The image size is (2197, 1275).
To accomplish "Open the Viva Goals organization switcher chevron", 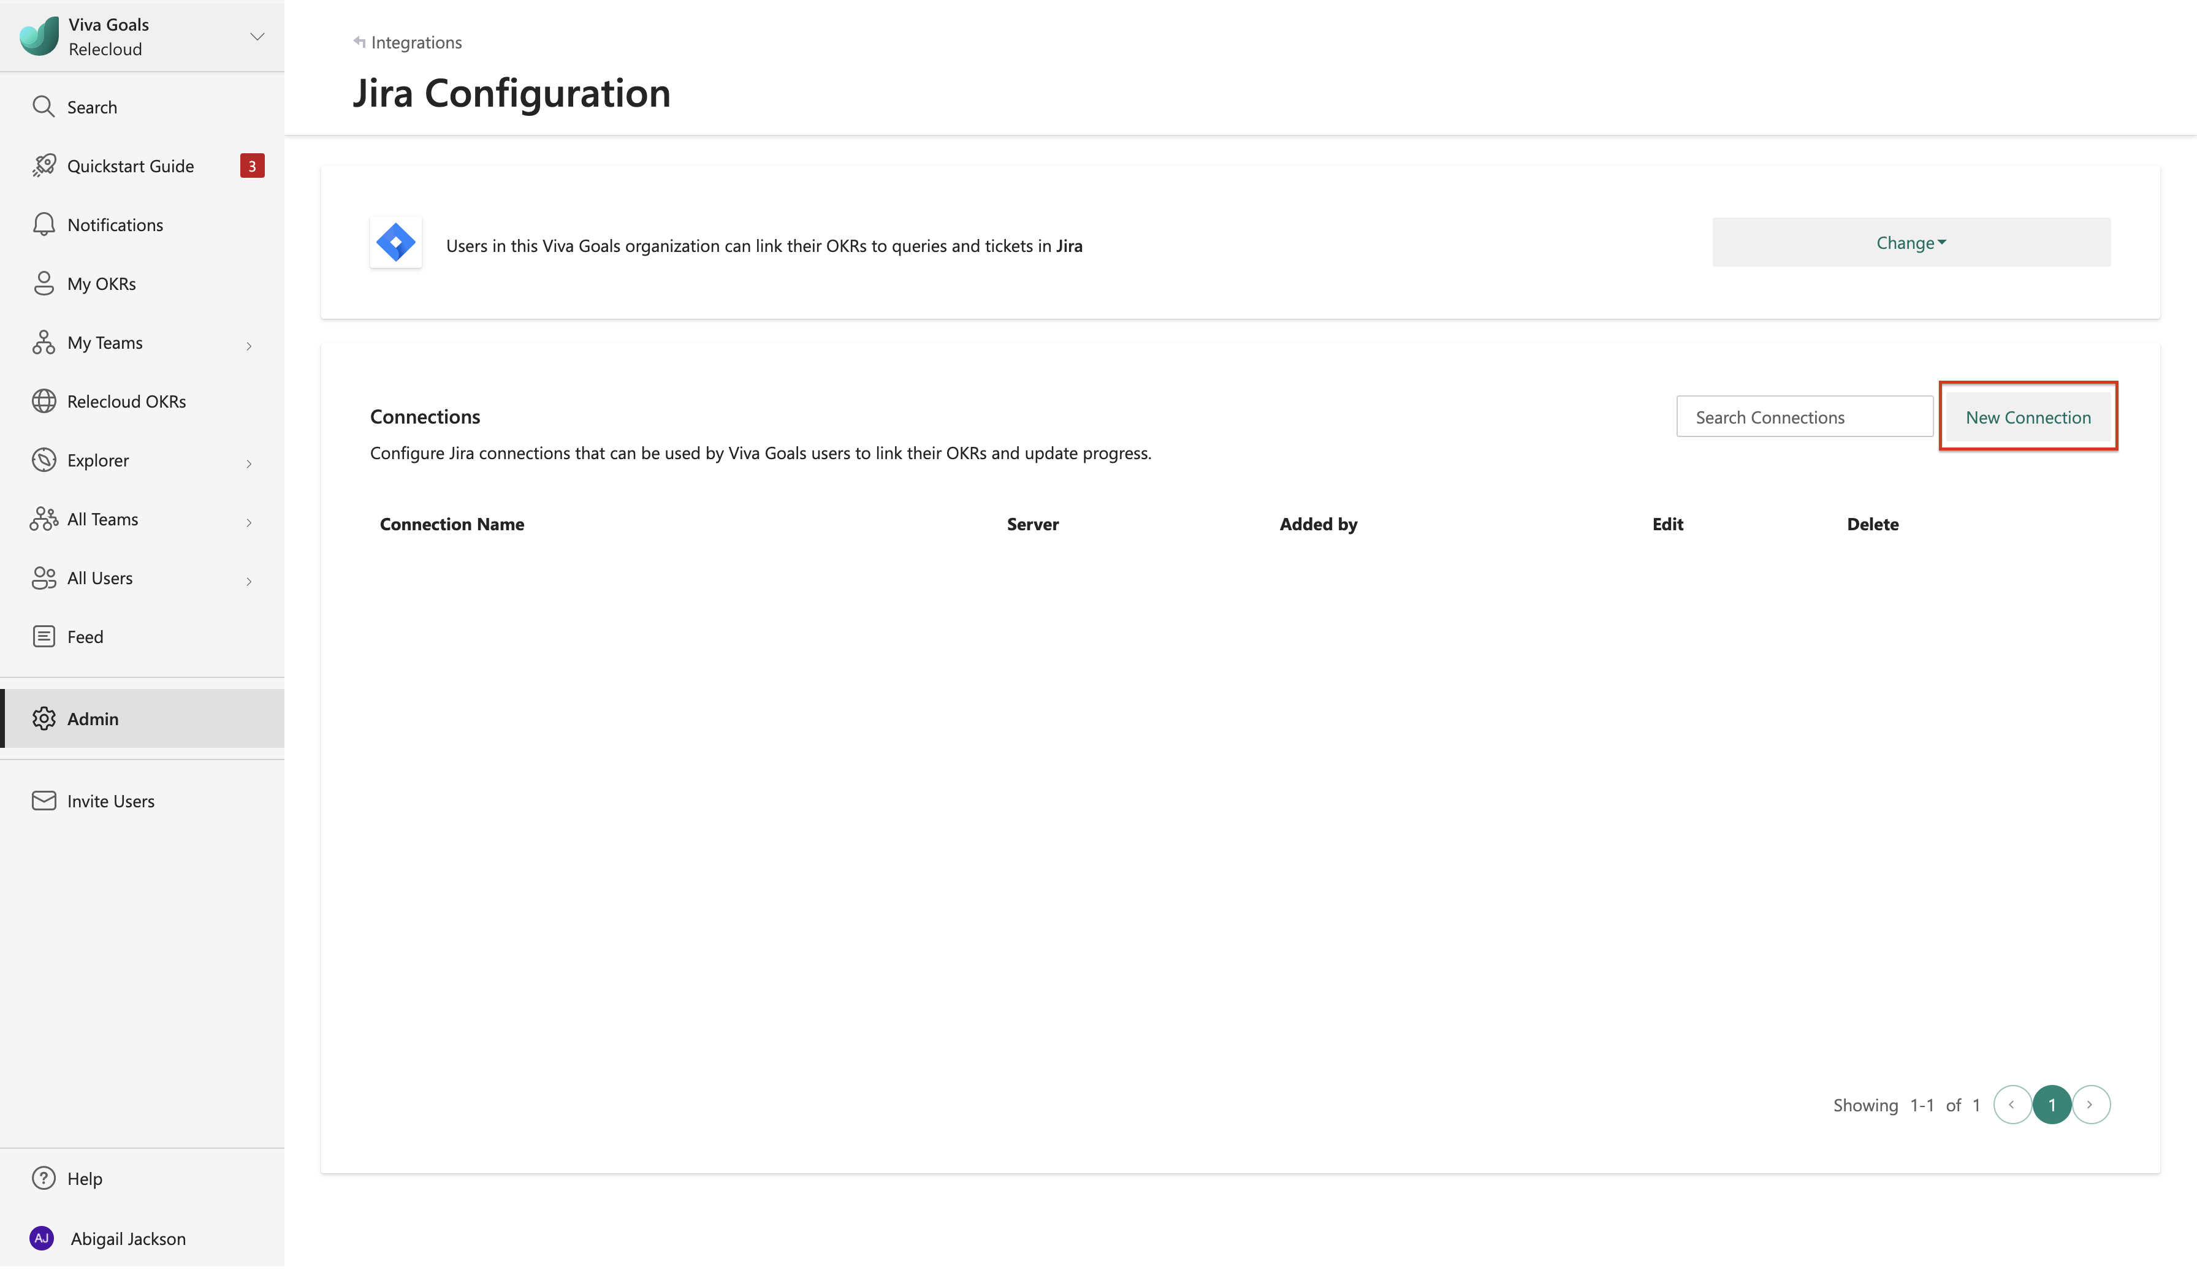I will [x=257, y=37].
